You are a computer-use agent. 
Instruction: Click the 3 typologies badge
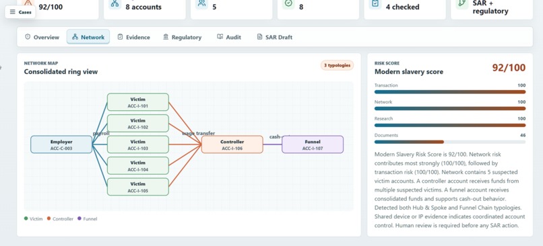[337, 65]
